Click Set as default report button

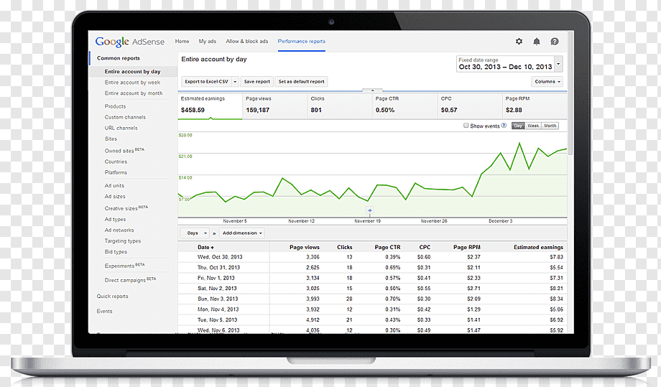pyautogui.click(x=302, y=82)
